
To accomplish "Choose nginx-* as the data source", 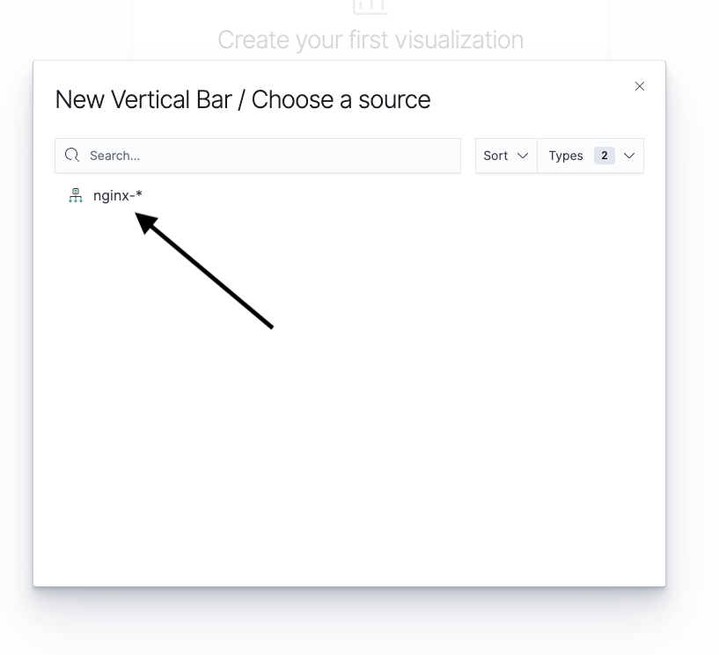I will click(118, 195).
